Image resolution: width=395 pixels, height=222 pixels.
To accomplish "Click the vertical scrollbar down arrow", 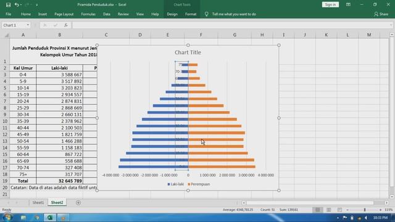I will pos(392,197).
